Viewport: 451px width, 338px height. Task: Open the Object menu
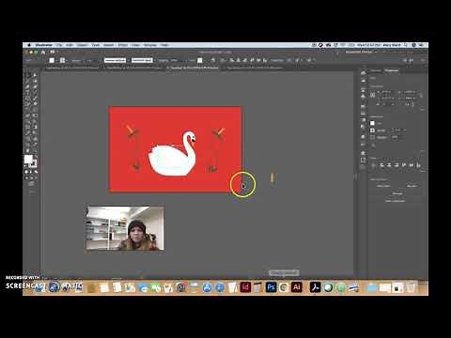pyautogui.click(x=83, y=45)
